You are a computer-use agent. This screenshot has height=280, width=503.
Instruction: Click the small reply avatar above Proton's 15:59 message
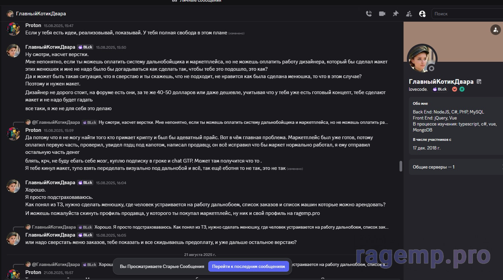coord(28,122)
